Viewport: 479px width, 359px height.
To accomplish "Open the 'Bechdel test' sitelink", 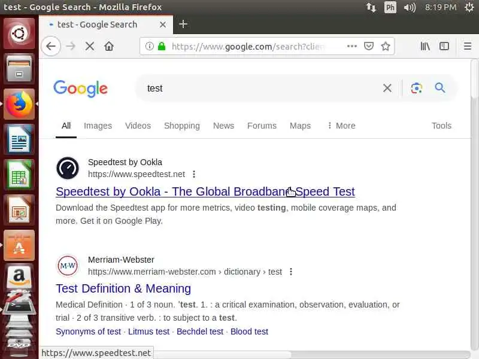I will [200, 331].
